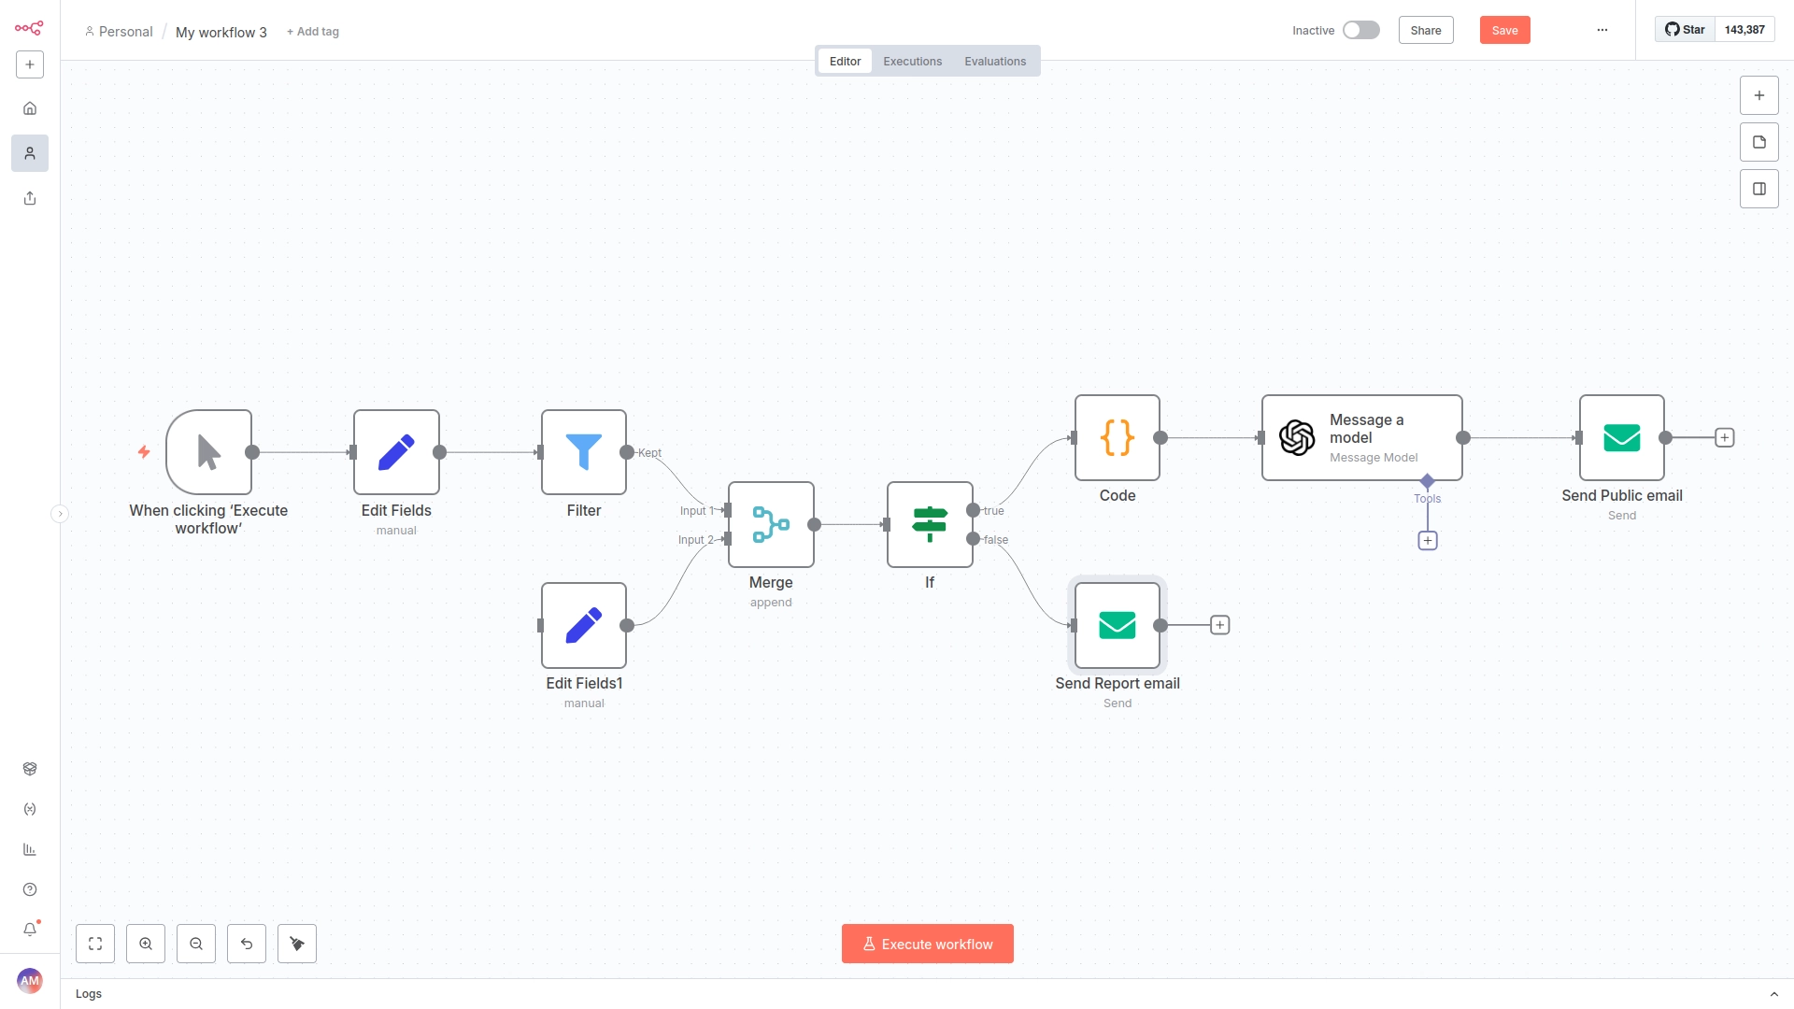Open the If node
The image size is (1794, 1009).
930,524
